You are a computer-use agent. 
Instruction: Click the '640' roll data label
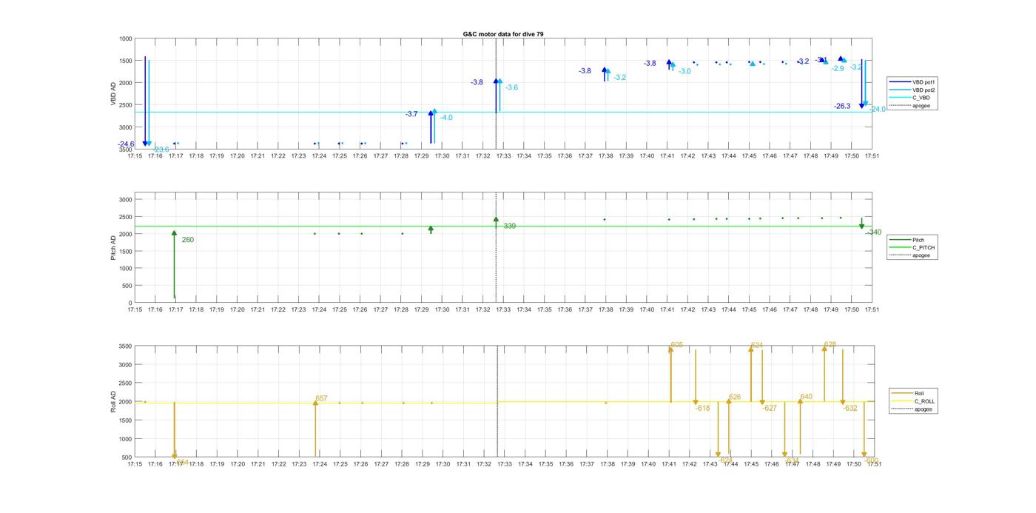pos(806,397)
